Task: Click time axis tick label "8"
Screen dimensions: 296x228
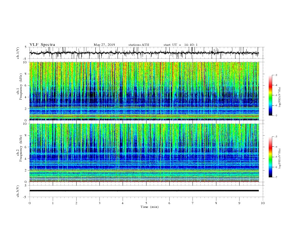Action: (x=216, y=203)
